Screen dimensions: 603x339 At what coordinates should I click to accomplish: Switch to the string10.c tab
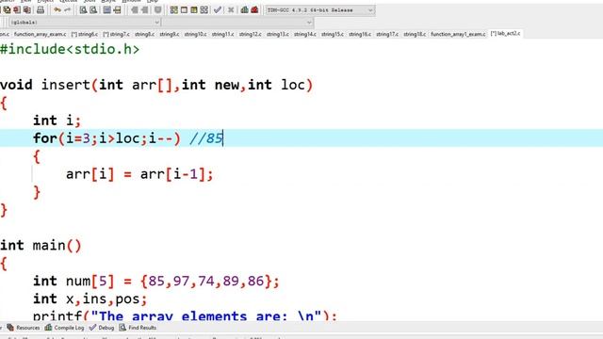pyautogui.click(x=195, y=34)
